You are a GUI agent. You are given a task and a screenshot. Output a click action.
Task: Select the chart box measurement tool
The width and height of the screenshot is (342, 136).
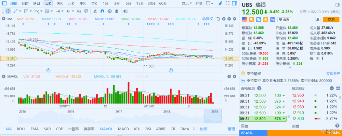[47, 11]
